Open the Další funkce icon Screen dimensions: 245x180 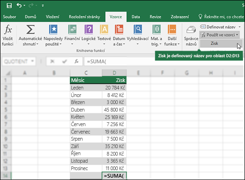[172, 29]
